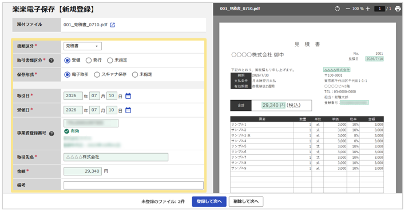Click the 金額 input field

click(x=82, y=171)
